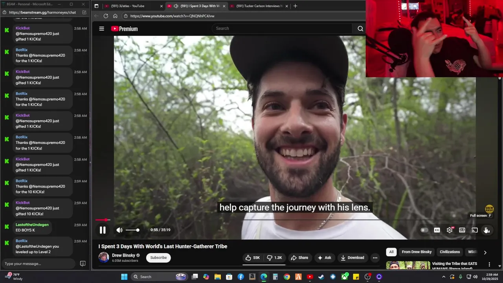This screenshot has width=503, height=283.
Task: Pause the YouTube video
Action: coord(103,230)
